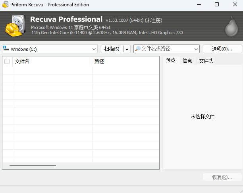This screenshot has width=243, height=193.
Task: Focus the 文件名或路径 search field
Action: [167, 49]
